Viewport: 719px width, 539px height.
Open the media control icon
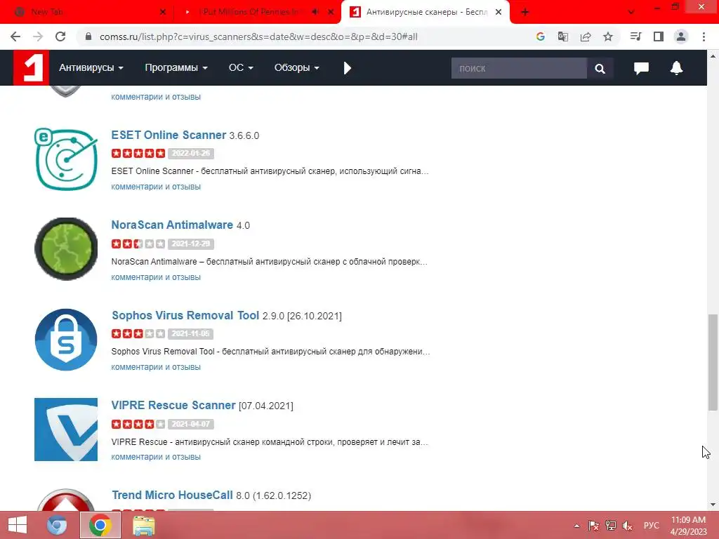(x=635, y=36)
